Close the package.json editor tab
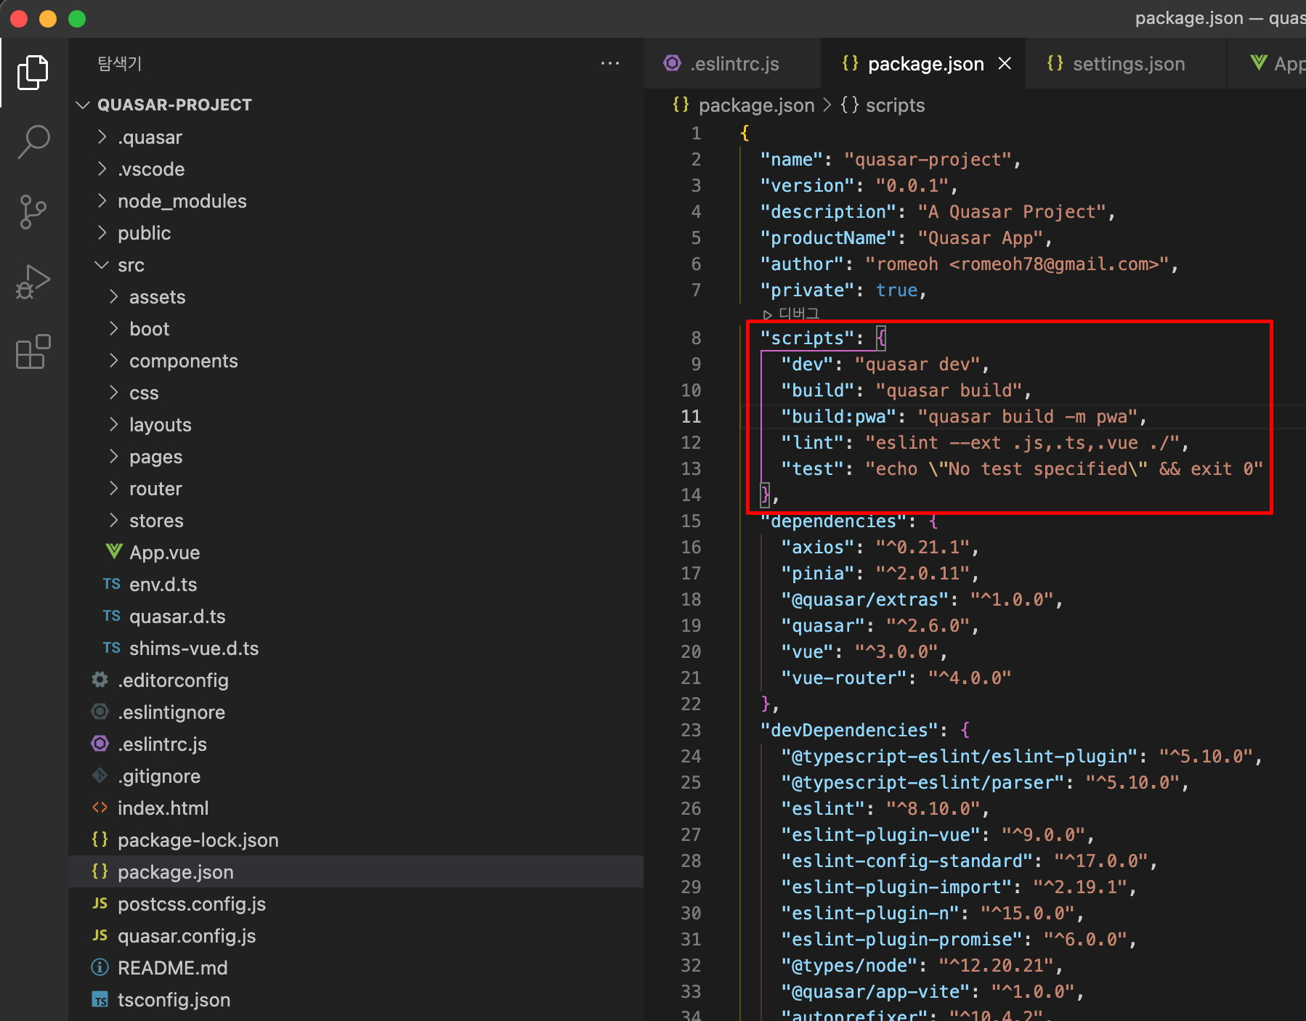1306x1021 pixels. pyautogui.click(x=1005, y=64)
